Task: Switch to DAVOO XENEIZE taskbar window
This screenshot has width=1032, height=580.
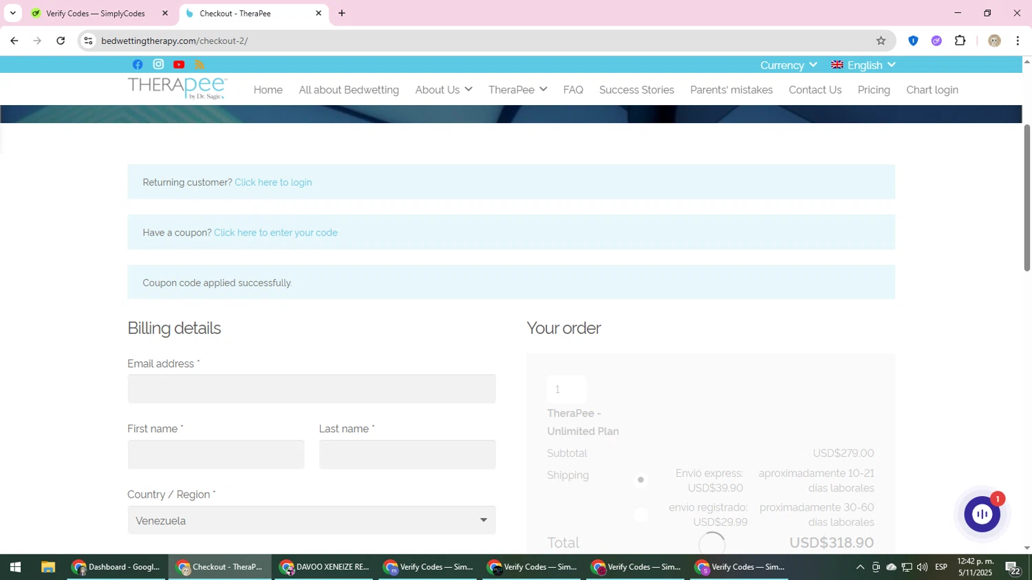Action: (x=324, y=567)
